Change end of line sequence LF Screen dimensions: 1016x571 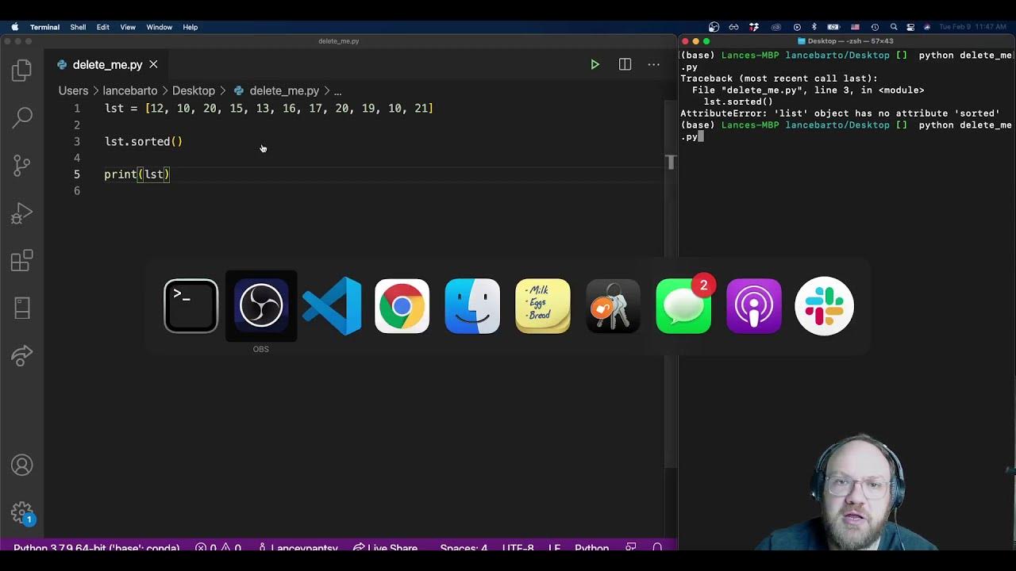554,548
